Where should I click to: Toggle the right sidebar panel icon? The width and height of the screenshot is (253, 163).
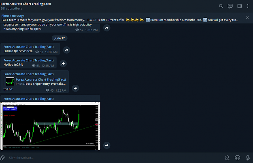240,6
